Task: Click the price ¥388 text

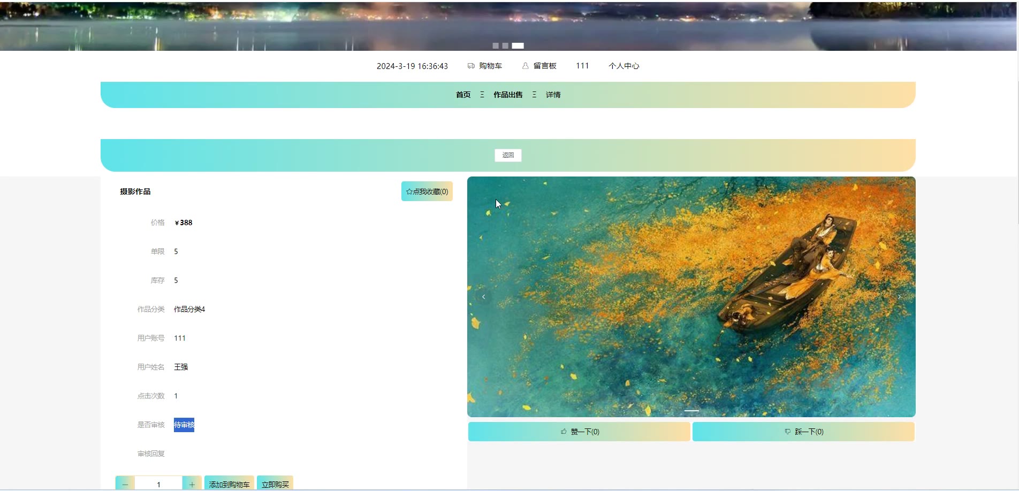Action: pos(184,223)
